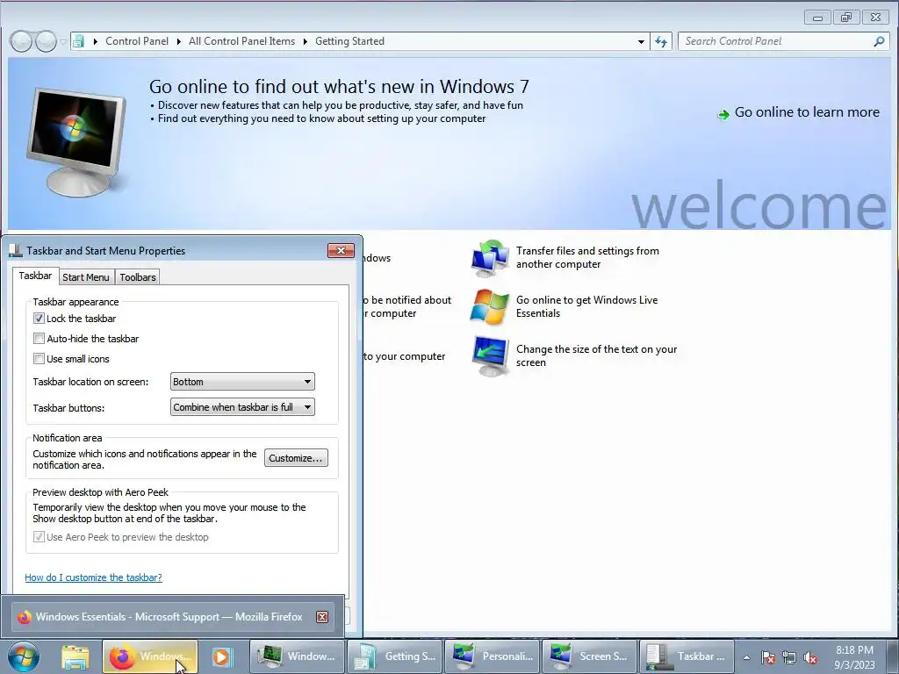Open the Start menu orb
Image resolution: width=899 pixels, height=674 pixels.
[x=24, y=656]
